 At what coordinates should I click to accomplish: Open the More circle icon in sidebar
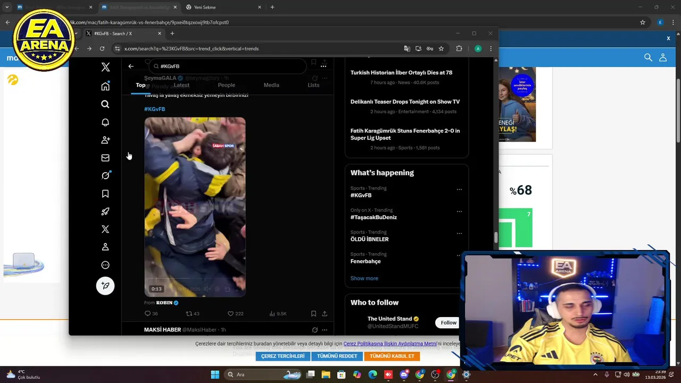(x=105, y=265)
